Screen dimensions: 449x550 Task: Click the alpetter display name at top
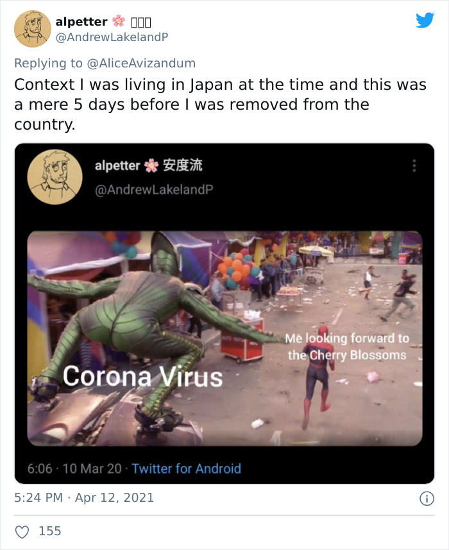pyautogui.click(x=81, y=22)
